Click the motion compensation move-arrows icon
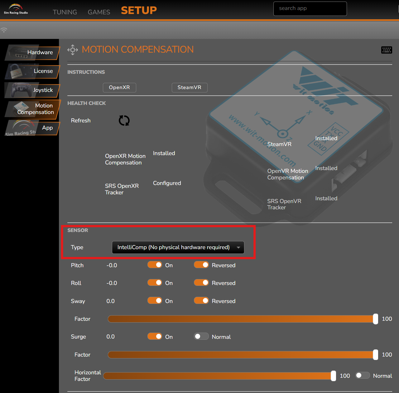Image resolution: width=399 pixels, height=393 pixels. [x=73, y=50]
